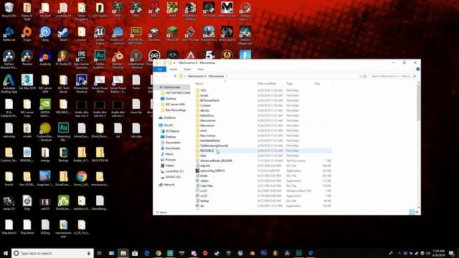
Task: Launch the Battle.net desktop shortcut
Action: point(9,34)
